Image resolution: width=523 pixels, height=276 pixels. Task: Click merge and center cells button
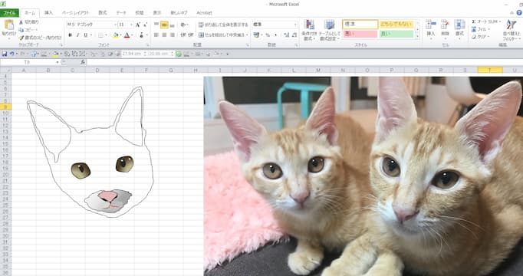222,35
